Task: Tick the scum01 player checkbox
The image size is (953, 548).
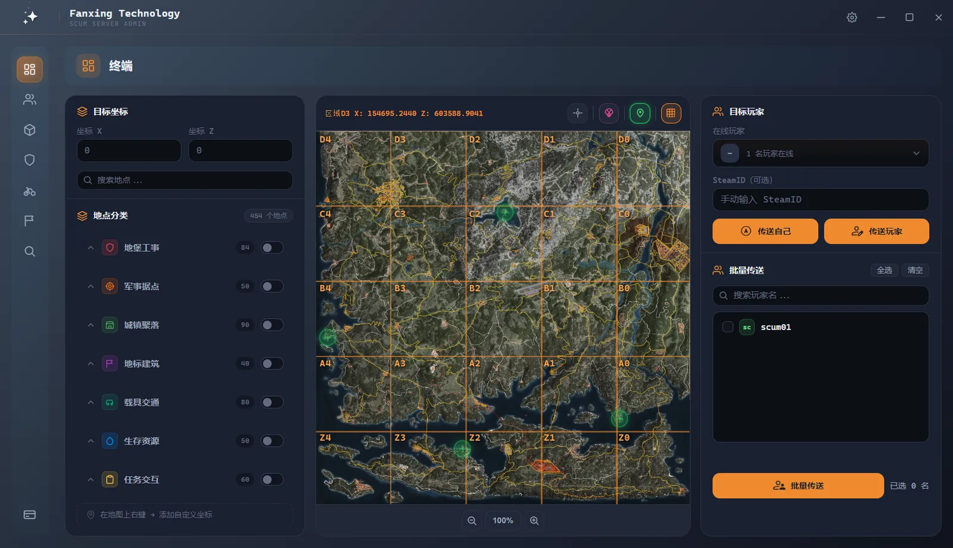Action: pos(727,327)
